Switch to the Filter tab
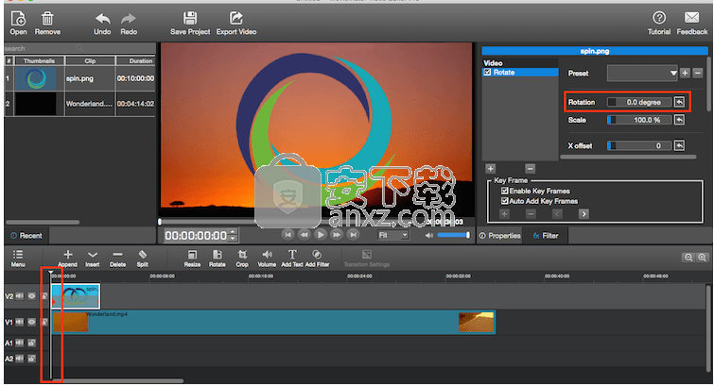The image size is (714, 385). click(x=546, y=236)
